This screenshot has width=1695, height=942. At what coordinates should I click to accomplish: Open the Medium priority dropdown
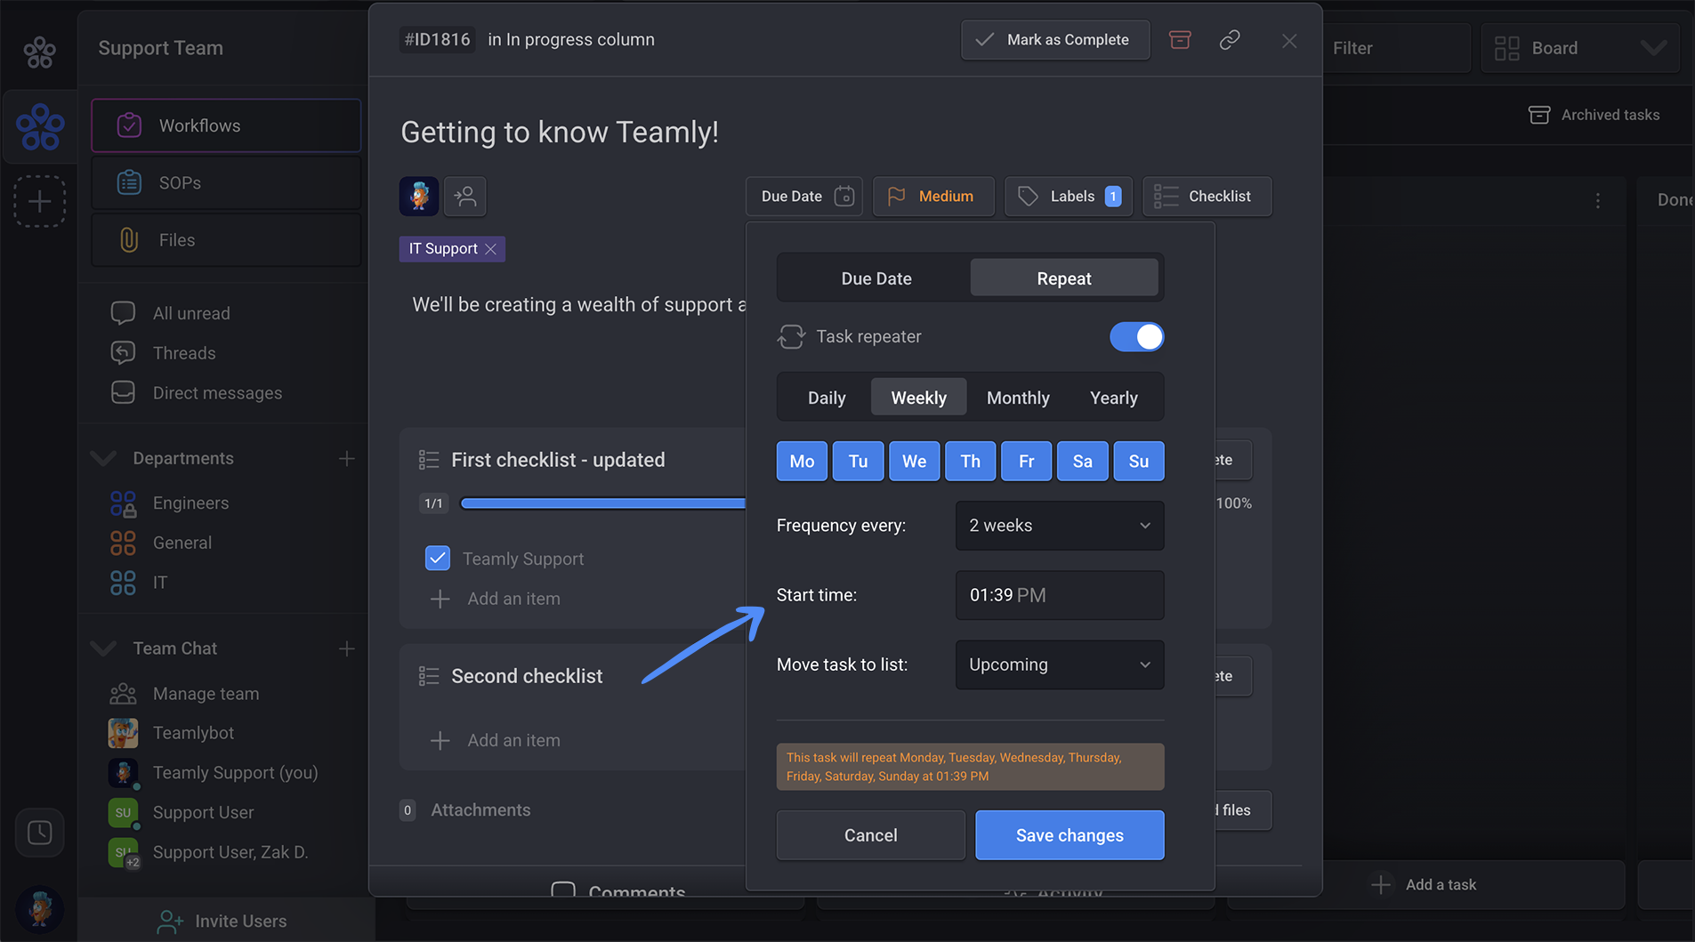pyautogui.click(x=933, y=197)
